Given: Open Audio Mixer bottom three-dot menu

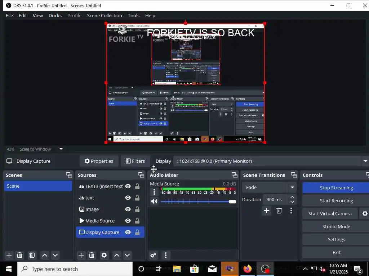Looking at the screenshot, I should (x=166, y=255).
